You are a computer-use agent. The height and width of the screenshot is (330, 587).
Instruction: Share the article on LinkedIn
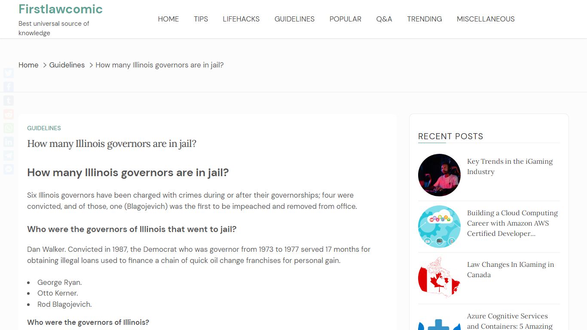pos(9,142)
